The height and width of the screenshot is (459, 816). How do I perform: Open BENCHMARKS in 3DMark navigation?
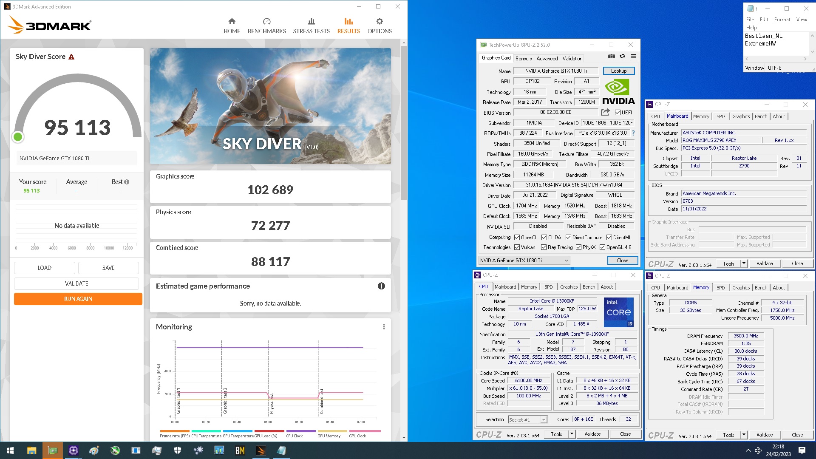266,25
